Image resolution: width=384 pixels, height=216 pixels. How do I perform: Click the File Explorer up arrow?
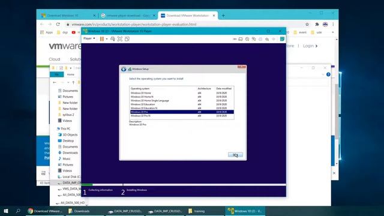pyautogui.click(x=73, y=83)
